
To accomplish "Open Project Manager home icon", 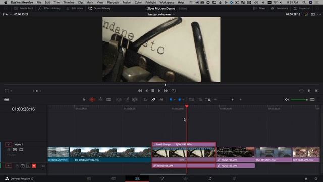I will point(306,178).
